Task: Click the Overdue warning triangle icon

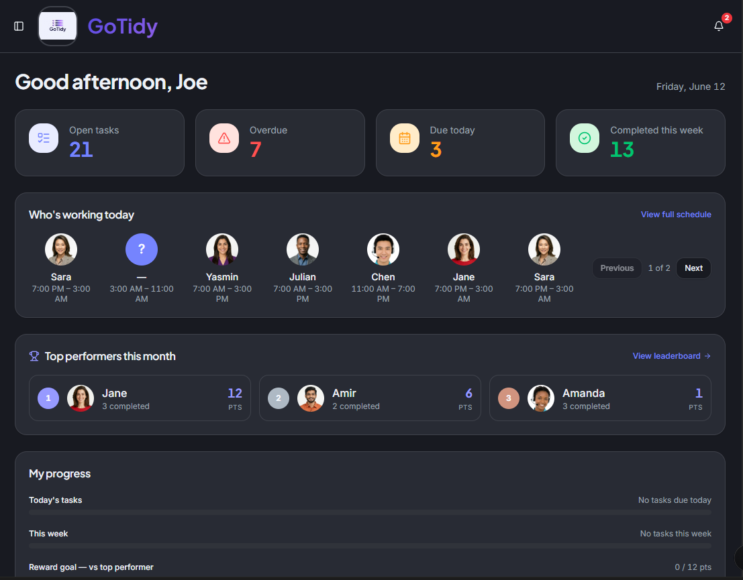Action: (x=224, y=138)
